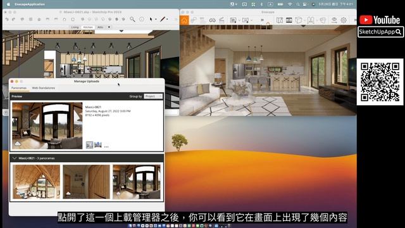Open the dropdown next to Line tool
The image size is (405, 228).
click(x=167, y=20)
